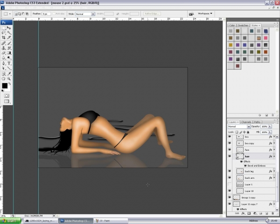Viewport: 280px width, 224px height.
Task: Select the Dodge tool
Action: coord(9,58)
